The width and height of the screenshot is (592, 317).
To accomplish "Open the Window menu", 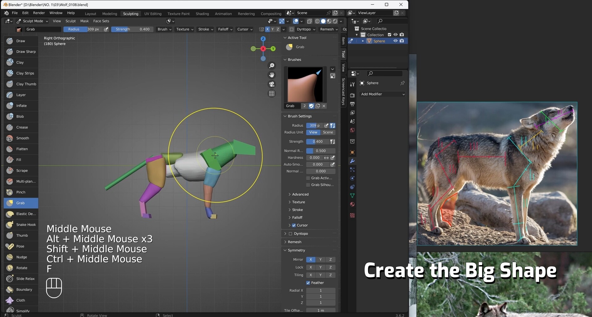I will 56,13.
